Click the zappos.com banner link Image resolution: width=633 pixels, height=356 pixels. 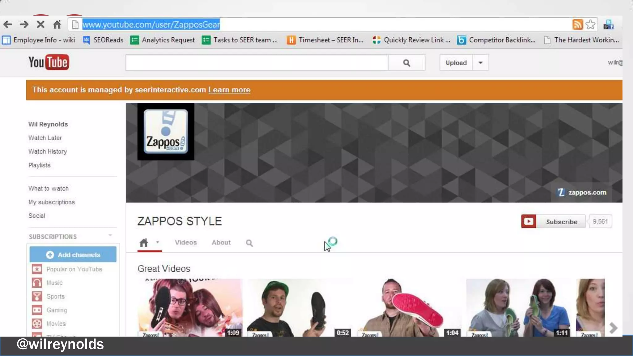(x=582, y=193)
